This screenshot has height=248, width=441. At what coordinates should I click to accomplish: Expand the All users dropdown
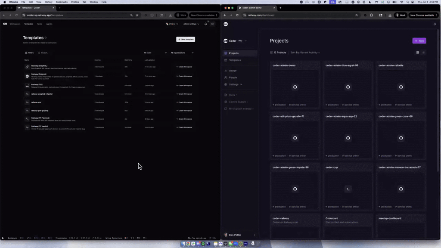click(155, 53)
